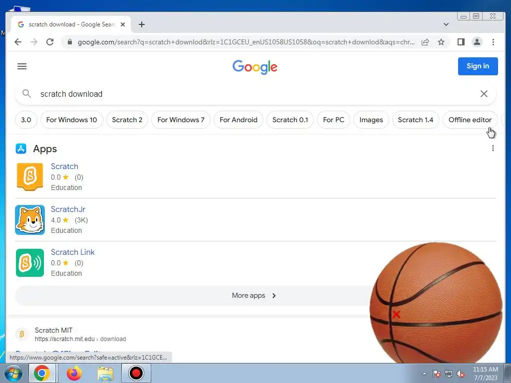Open the Windows Start menu
511x383 pixels.
(x=13, y=373)
